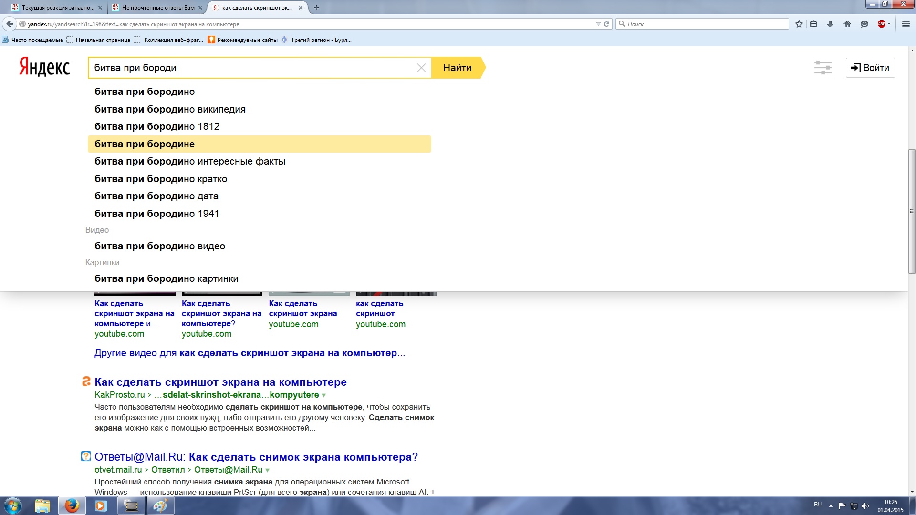Open the Action Center flag tray icon
This screenshot has height=515, width=916.
tap(842, 506)
